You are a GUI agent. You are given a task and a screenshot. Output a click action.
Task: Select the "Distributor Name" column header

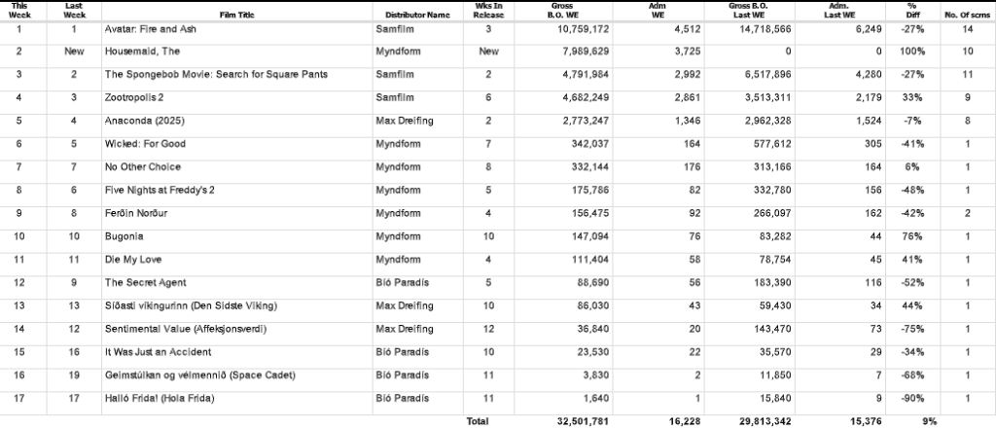(x=417, y=16)
